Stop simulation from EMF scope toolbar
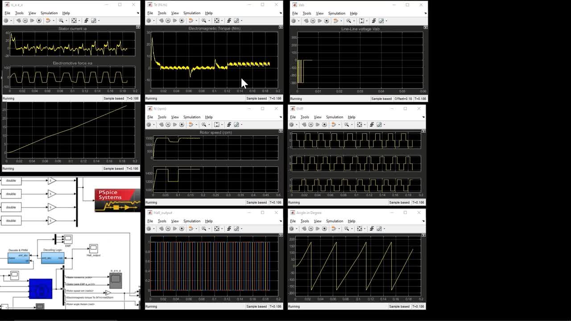571x321 pixels. pos(324,125)
